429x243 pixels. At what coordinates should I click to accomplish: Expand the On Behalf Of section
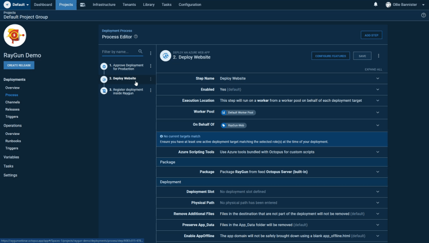point(377,125)
